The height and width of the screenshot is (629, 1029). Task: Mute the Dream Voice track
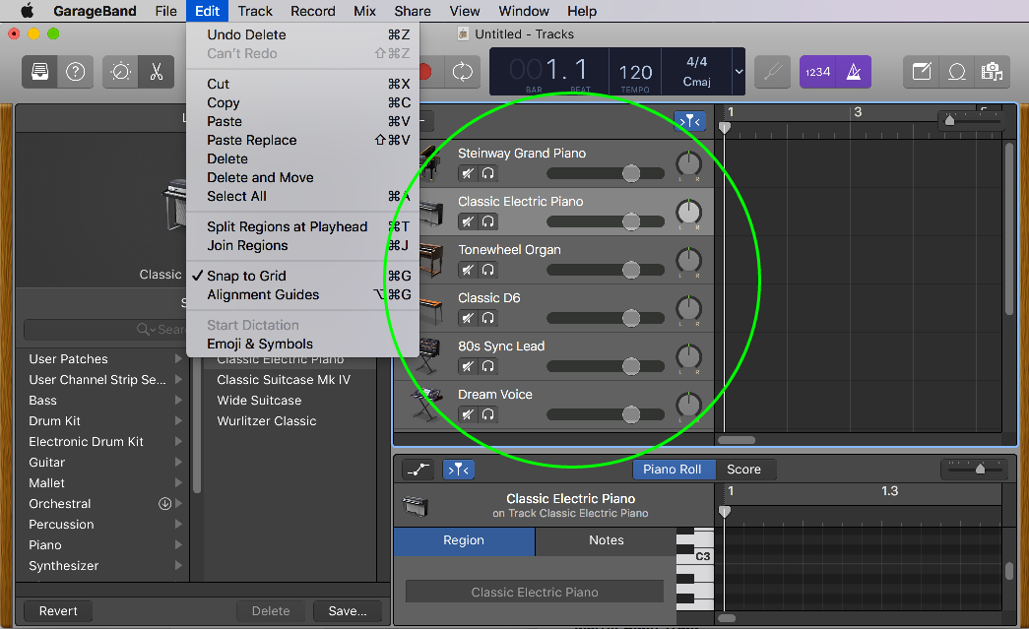pyautogui.click(x=468, y=414)
